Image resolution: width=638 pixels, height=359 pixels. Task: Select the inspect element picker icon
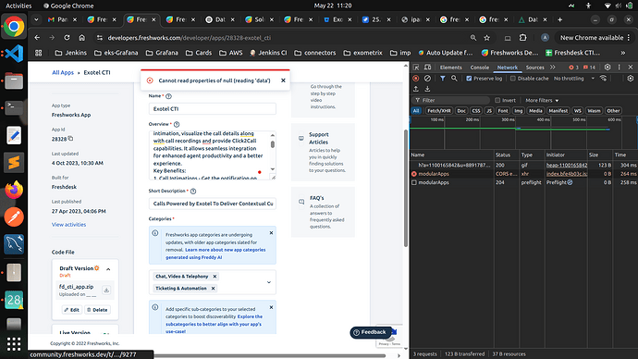[416, 68]
